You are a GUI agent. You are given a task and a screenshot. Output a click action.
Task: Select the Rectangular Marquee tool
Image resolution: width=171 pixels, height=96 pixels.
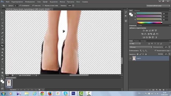[2, 16]
